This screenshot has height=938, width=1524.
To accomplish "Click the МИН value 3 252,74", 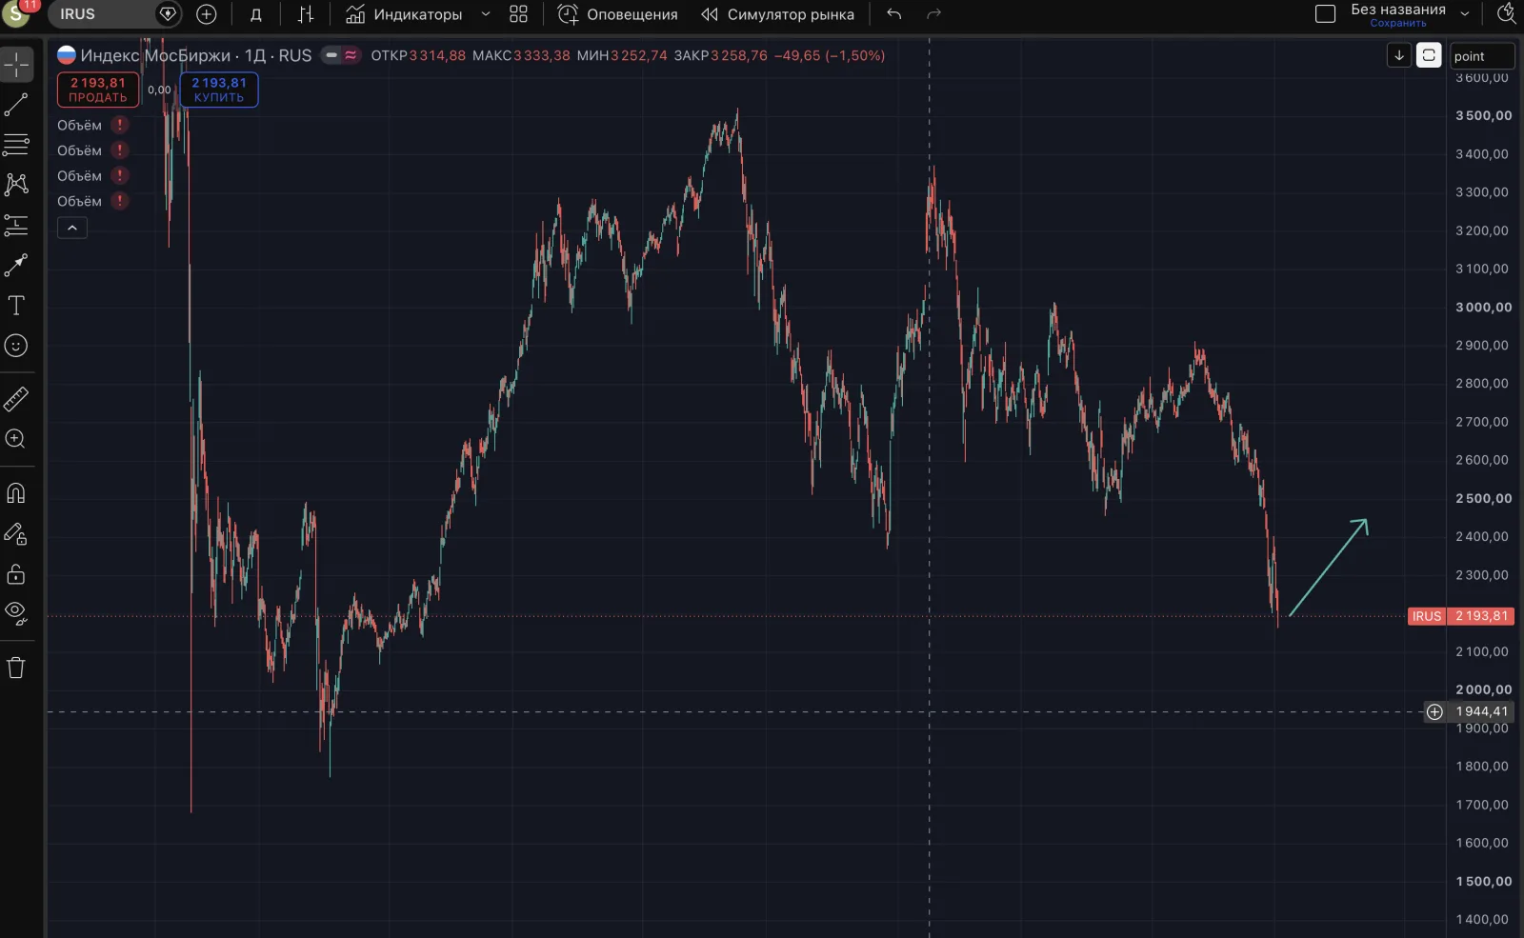I will tap(639, 55).
